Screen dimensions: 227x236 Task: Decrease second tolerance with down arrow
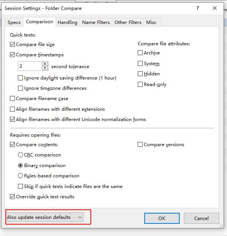pyautogui.click(x=45, y=68)
